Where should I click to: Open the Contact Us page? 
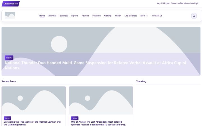tap(157, 16)
